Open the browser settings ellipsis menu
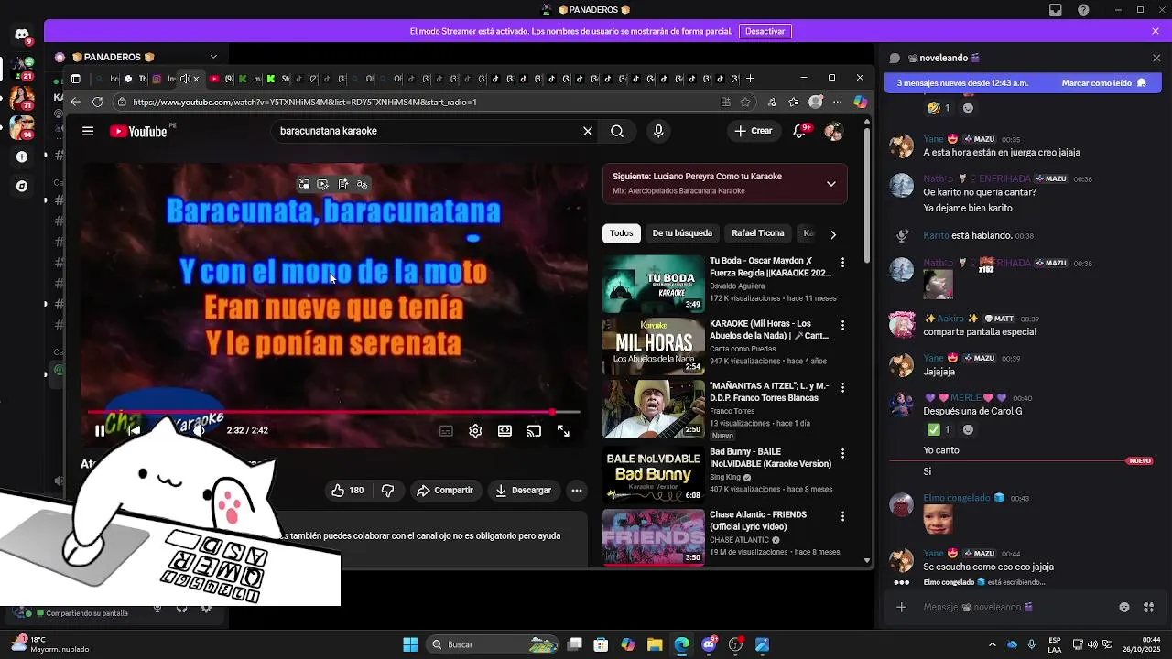 pyautogui.click(x=837, y=102)
